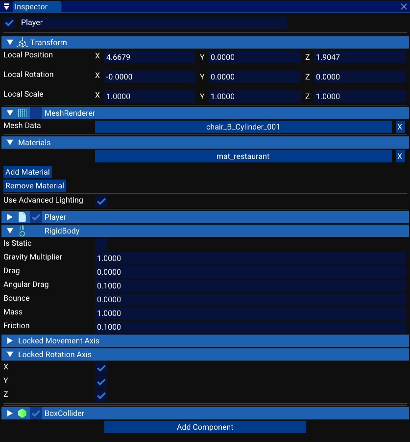Edit the Bounce value field
This screenshot has width=410, height=442.
(250, 299)
